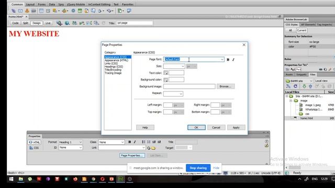Show All CSS styles mode
This screenshot has height=188, width=335.
coord(291,30)
